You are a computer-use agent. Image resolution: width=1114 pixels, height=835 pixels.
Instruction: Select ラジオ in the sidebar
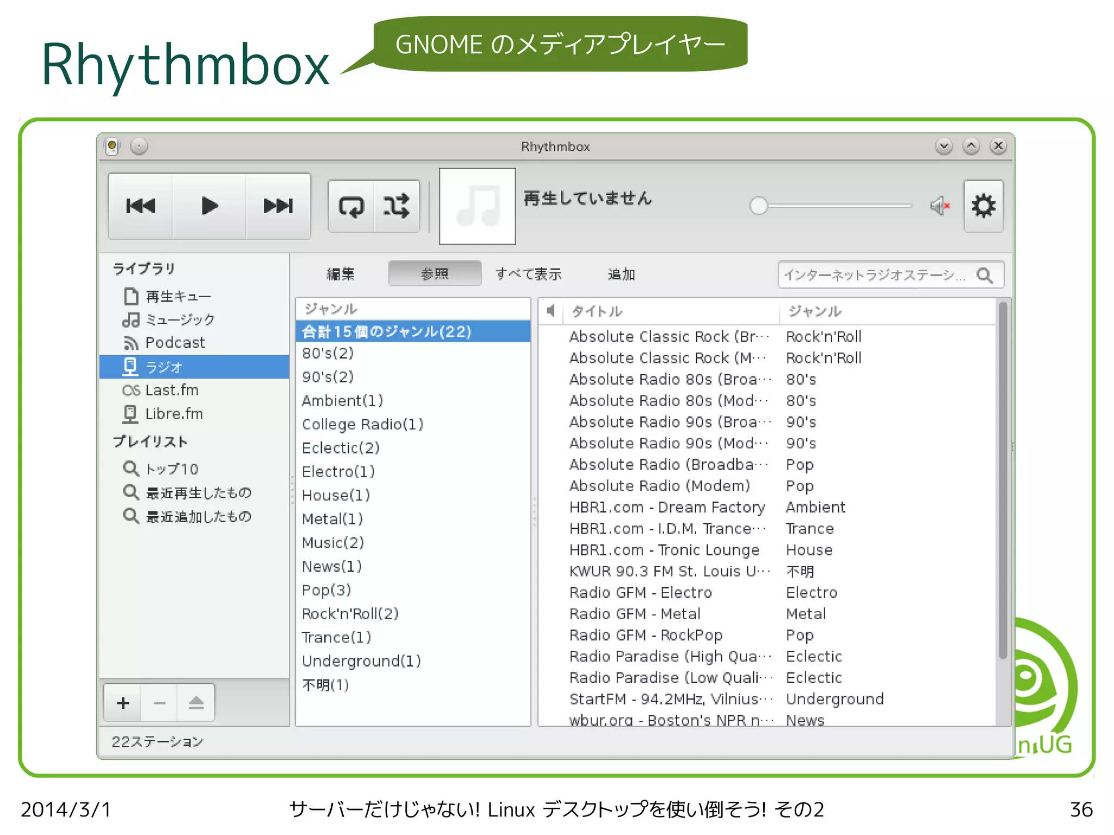click(x=194, y=367)
